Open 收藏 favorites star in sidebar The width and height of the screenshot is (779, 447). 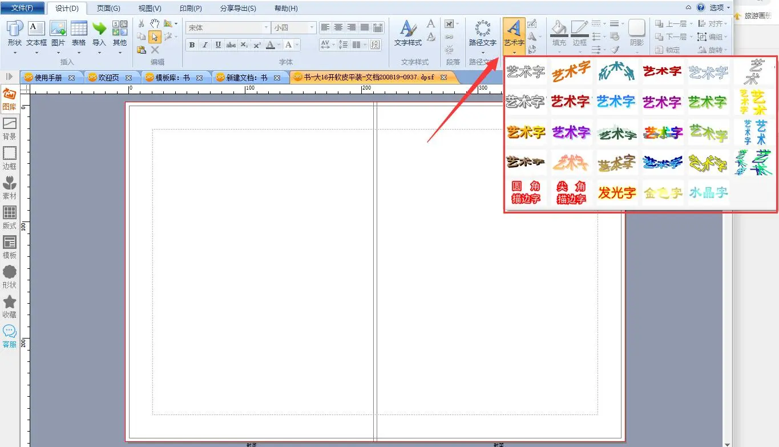coord(10,307)
